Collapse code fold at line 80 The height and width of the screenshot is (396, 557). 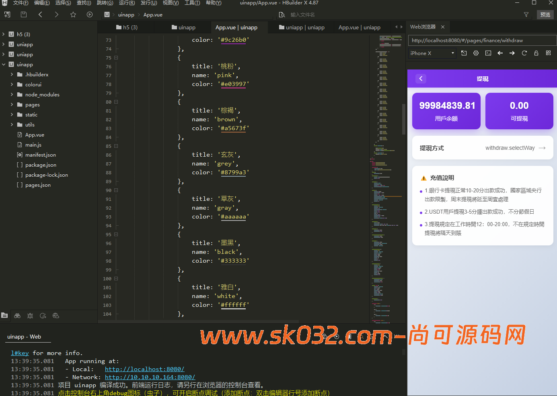[116, 102]
